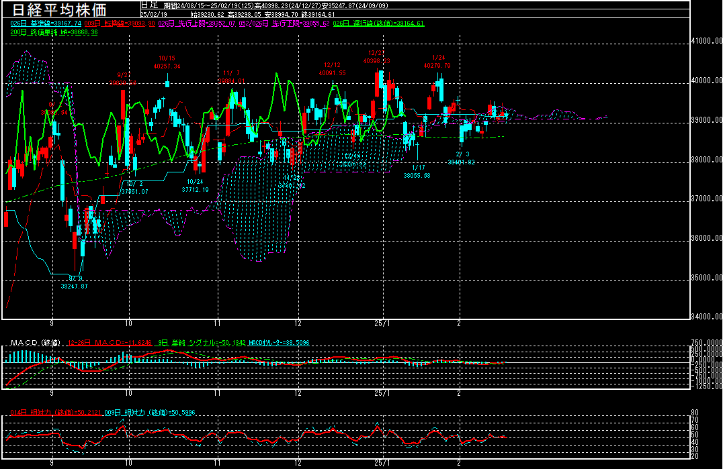Click the 052/026日 先行下限=39055.62 legend label
723x469 pixels.
coord(284,23)
